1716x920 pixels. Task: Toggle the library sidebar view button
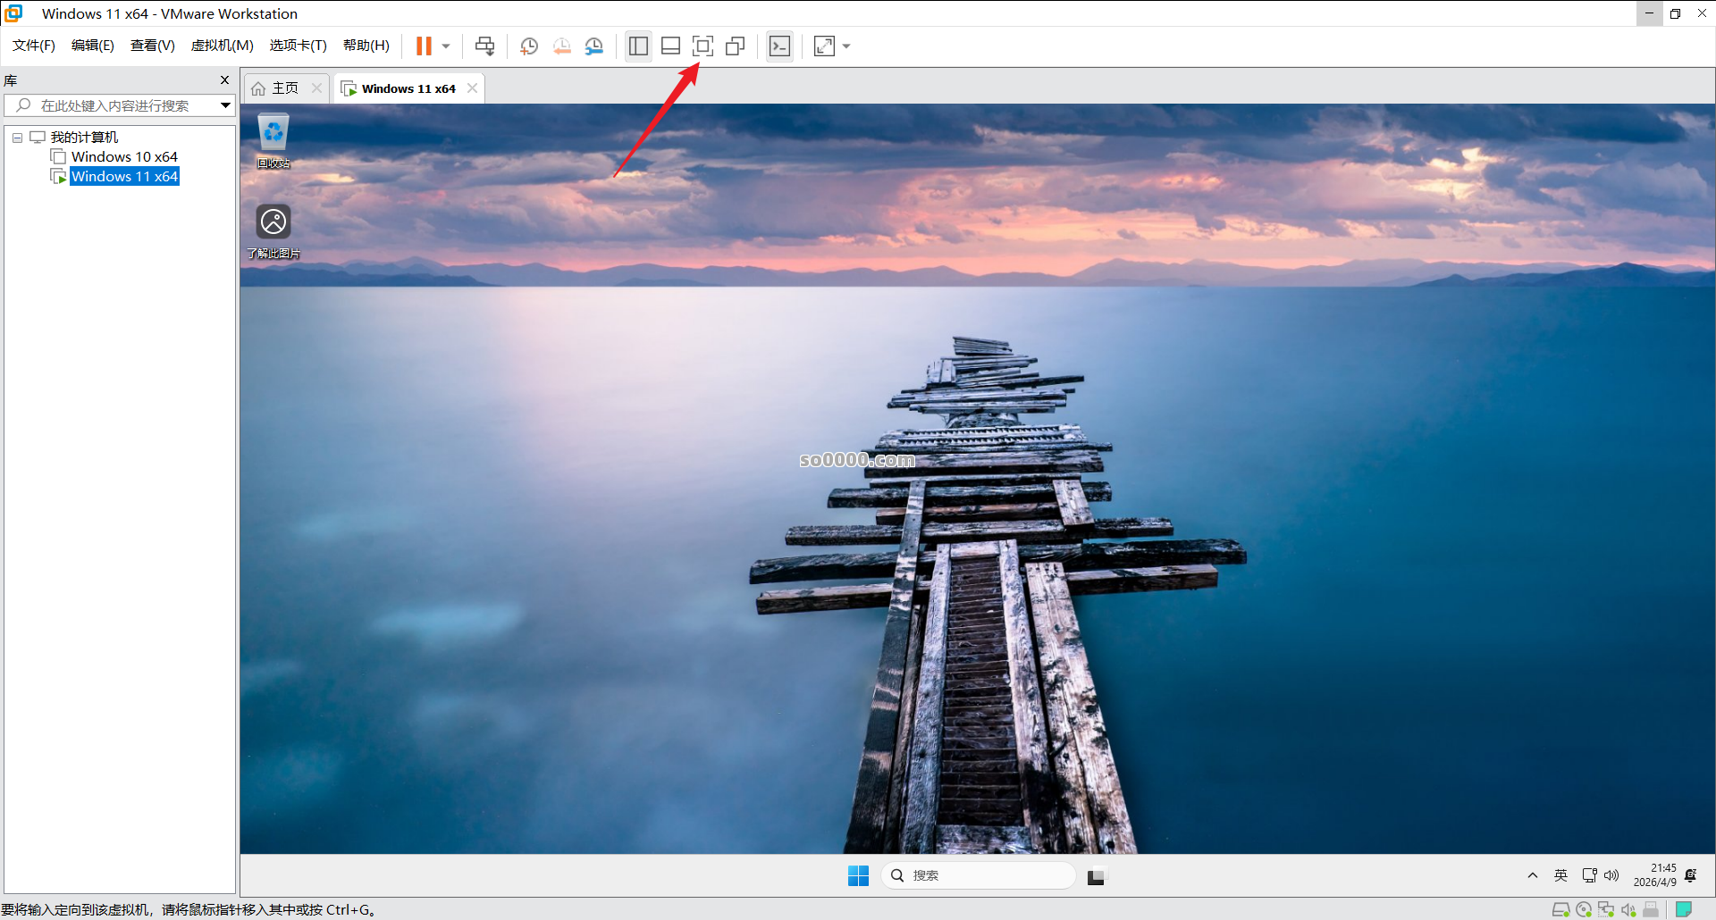tap(638, 46)
